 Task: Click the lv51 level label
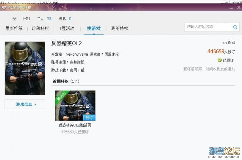click(x=27, y=19)
